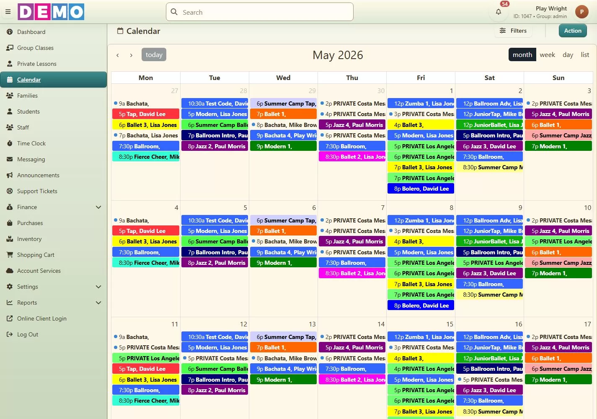
Task: Switch to list view
Action: point(585,54)
